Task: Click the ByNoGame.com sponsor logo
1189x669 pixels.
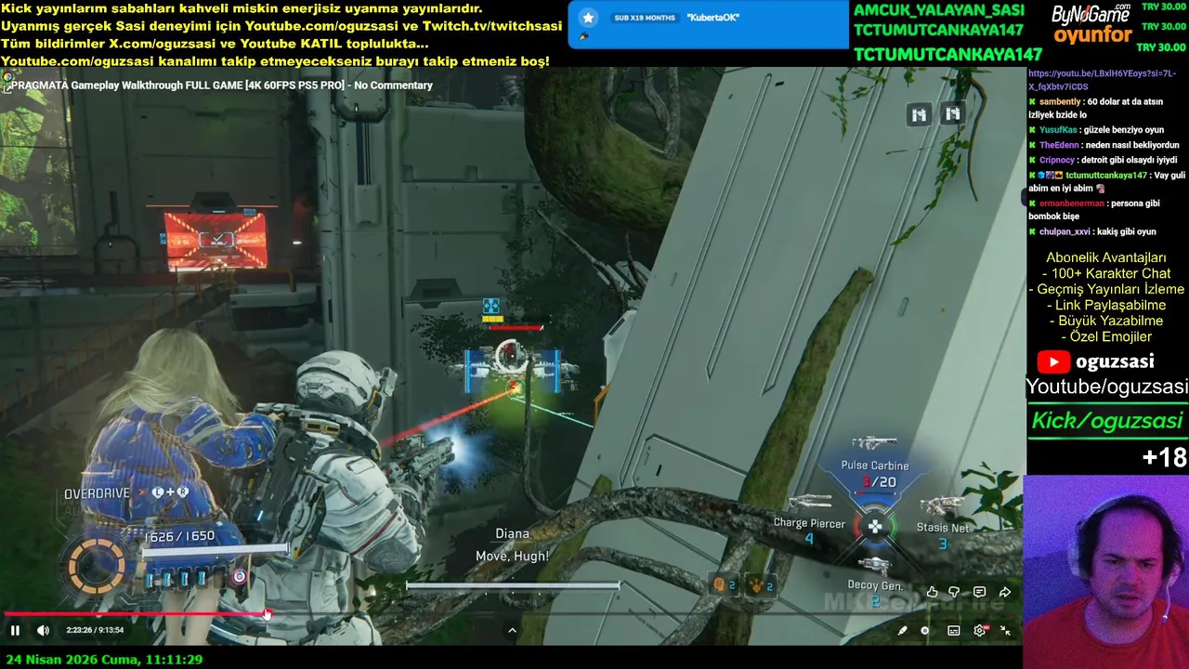Action: coord(1091,14)
